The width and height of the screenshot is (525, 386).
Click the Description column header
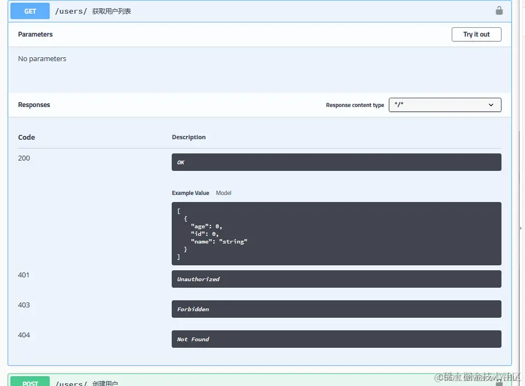(x=189, y=137)
